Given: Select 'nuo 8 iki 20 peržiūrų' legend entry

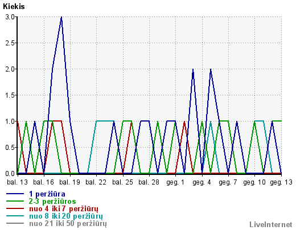Looking at the screenshot, I should [x=66, y=216].
